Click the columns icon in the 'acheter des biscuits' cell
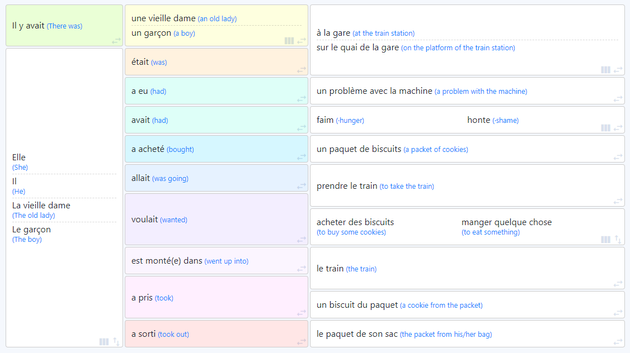The image size is (630, 353). pos(606,240)
